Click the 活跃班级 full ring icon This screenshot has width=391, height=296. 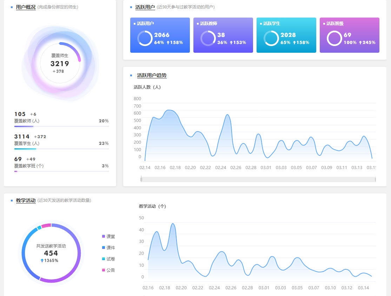pyautogui.click(x=334, y=38)
